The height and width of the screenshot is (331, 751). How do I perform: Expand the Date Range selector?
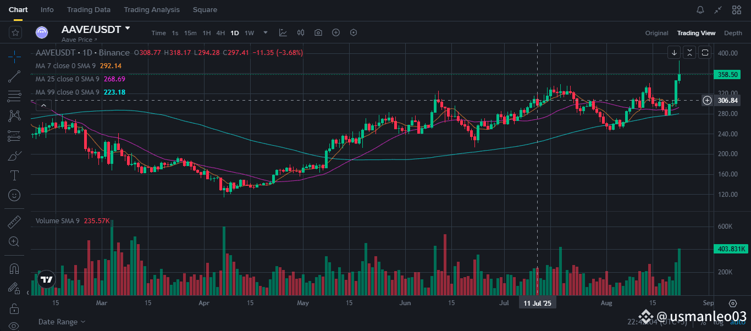62,322
